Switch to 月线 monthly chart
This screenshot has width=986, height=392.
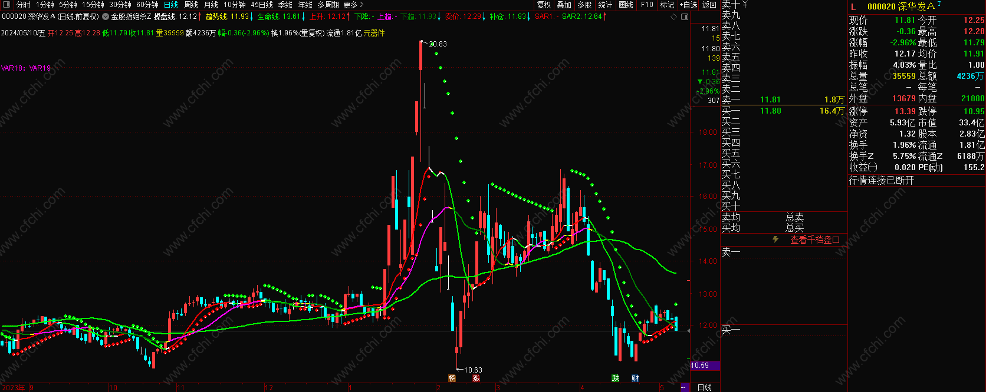click(211, 5)
